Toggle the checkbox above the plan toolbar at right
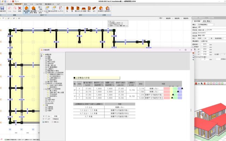 158,18
